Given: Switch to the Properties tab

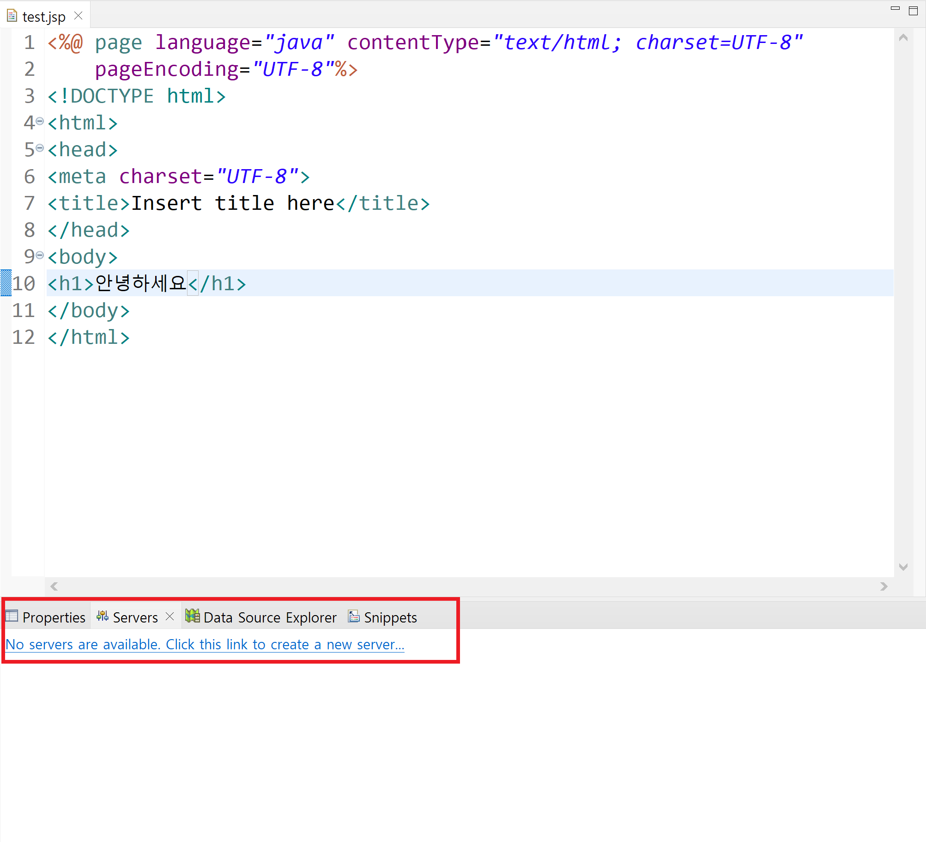Looking at the screenshot, I should tap(54, 617).
